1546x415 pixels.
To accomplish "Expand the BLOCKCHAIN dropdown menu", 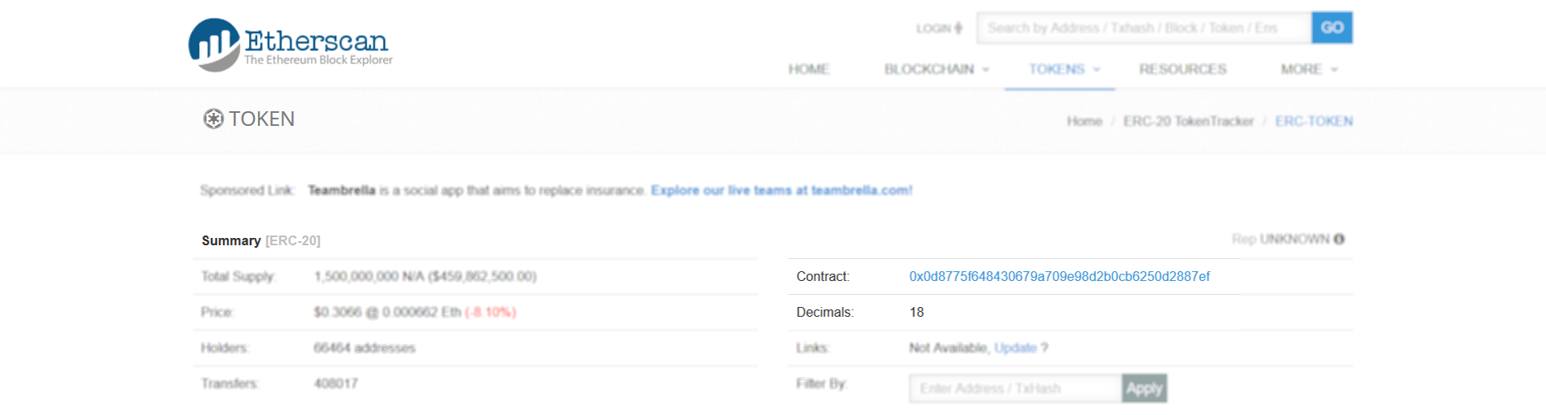I will (x=937, y=70).
